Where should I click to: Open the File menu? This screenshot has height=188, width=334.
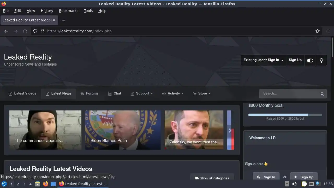click(x=5, y=11)
